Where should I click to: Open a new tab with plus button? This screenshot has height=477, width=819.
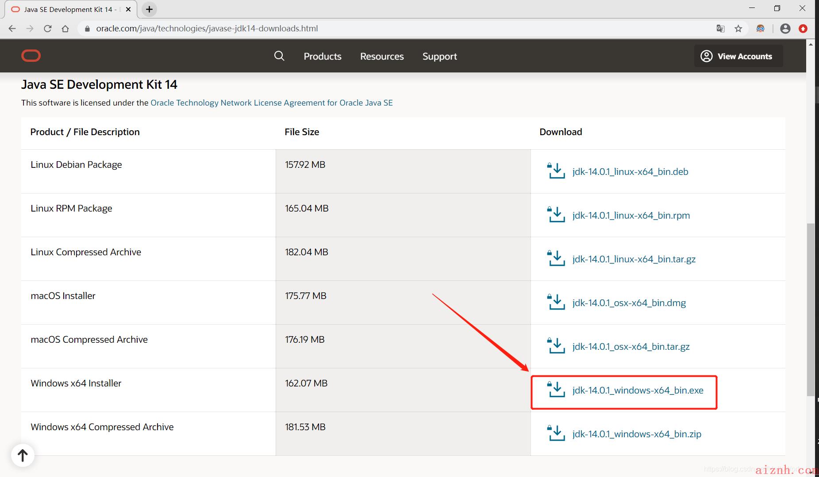[x=150, y=9]
